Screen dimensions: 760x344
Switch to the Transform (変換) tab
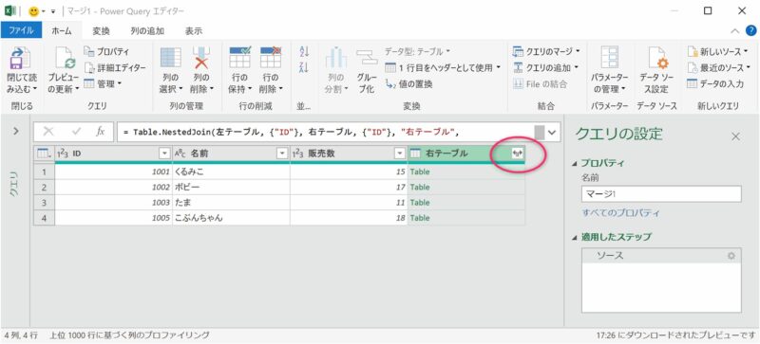click(101, 30)
